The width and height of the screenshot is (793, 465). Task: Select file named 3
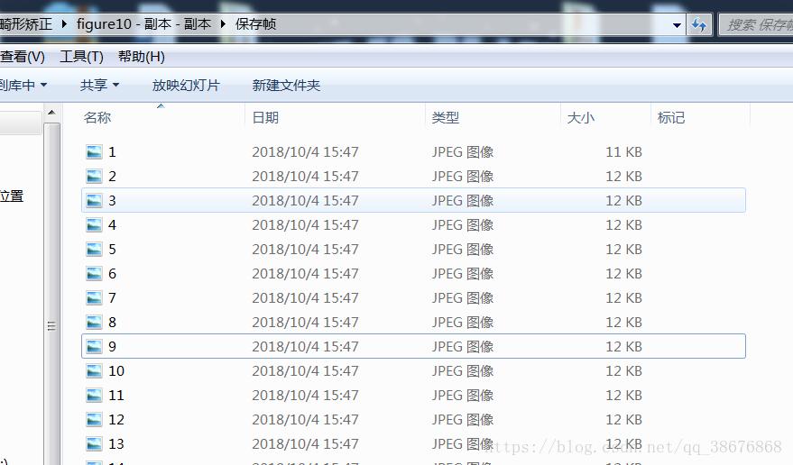click(112, 201)
